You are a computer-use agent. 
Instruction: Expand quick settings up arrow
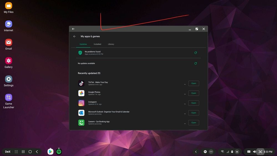pyautogui.click(x=237, y=152)
